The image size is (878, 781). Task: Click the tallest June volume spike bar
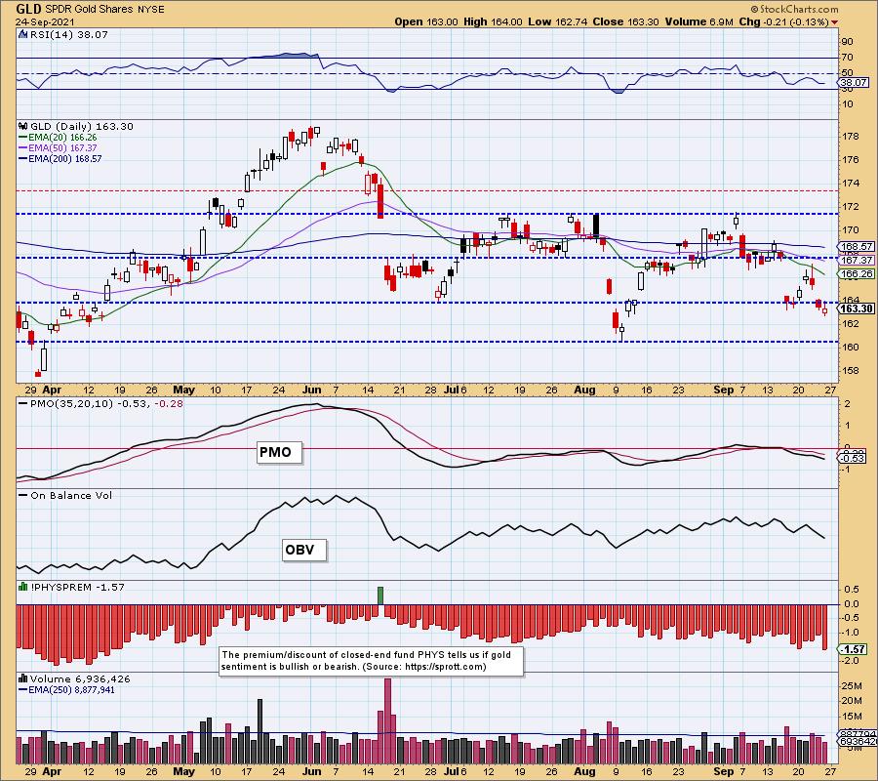pos(387,719)
